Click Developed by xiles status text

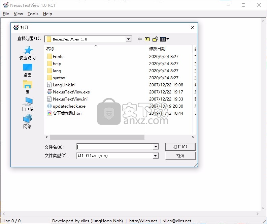pyautogui.click(x=88, y=221)
